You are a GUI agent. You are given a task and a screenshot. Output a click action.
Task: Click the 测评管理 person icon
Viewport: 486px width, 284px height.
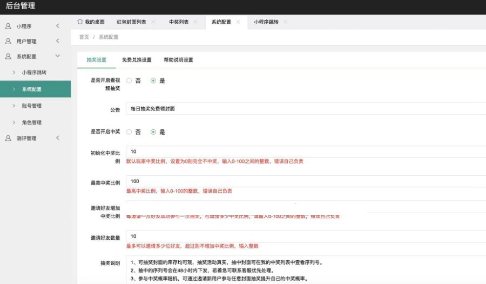(x=8, y=138)
